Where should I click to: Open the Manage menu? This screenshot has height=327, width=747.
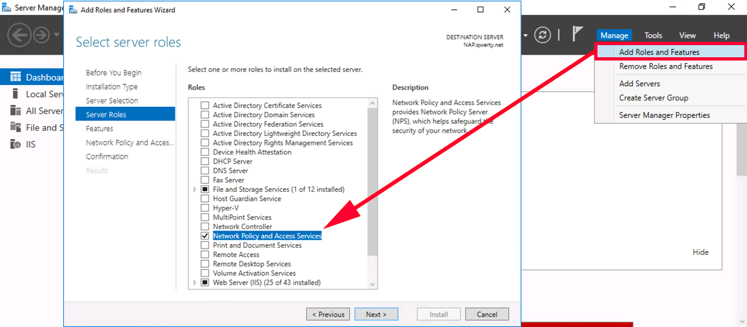(615, 35)
